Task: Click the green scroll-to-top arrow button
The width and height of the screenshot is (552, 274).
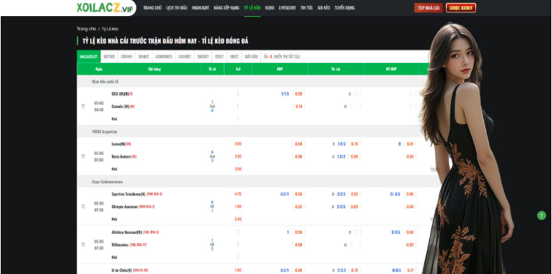Action: pos(542,216)
